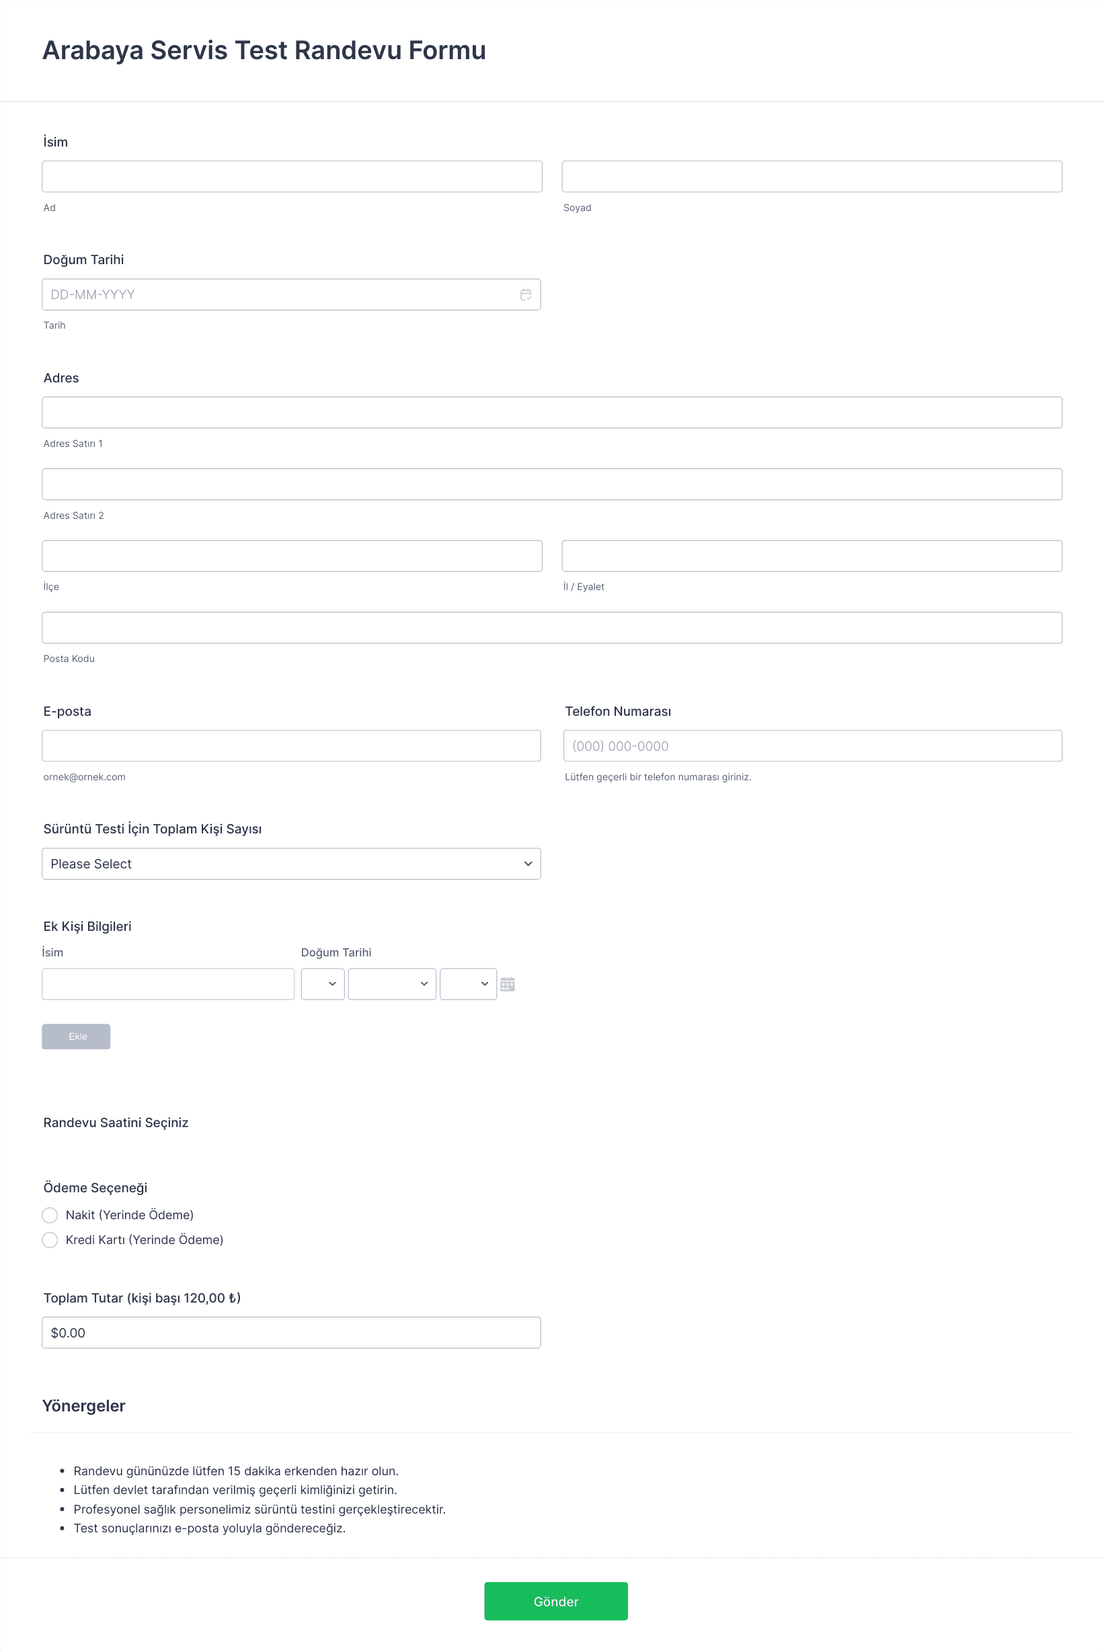Click the calendar icon in Ek Kişi Bilgileri
The image size is (1104, 1652).
pyautogui.click(x=507, y=984)
